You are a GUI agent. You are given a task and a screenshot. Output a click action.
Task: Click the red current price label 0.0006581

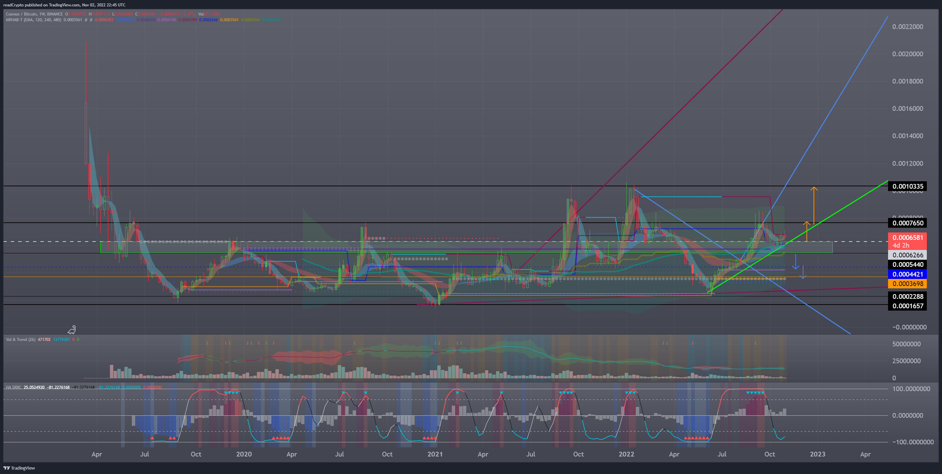907,238
